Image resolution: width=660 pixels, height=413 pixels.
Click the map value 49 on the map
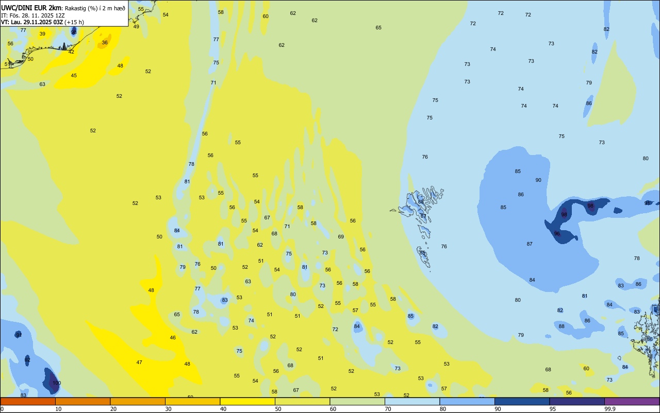[136, 27]
